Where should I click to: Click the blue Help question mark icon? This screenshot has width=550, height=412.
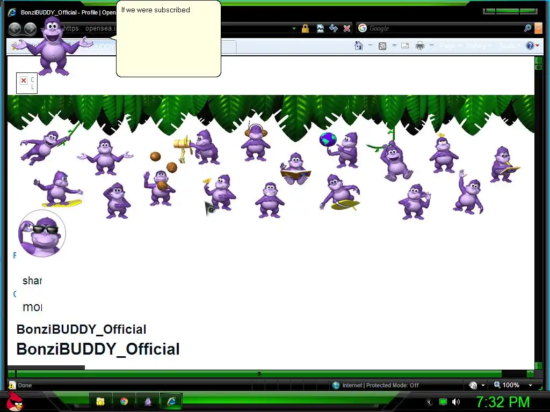530,46
